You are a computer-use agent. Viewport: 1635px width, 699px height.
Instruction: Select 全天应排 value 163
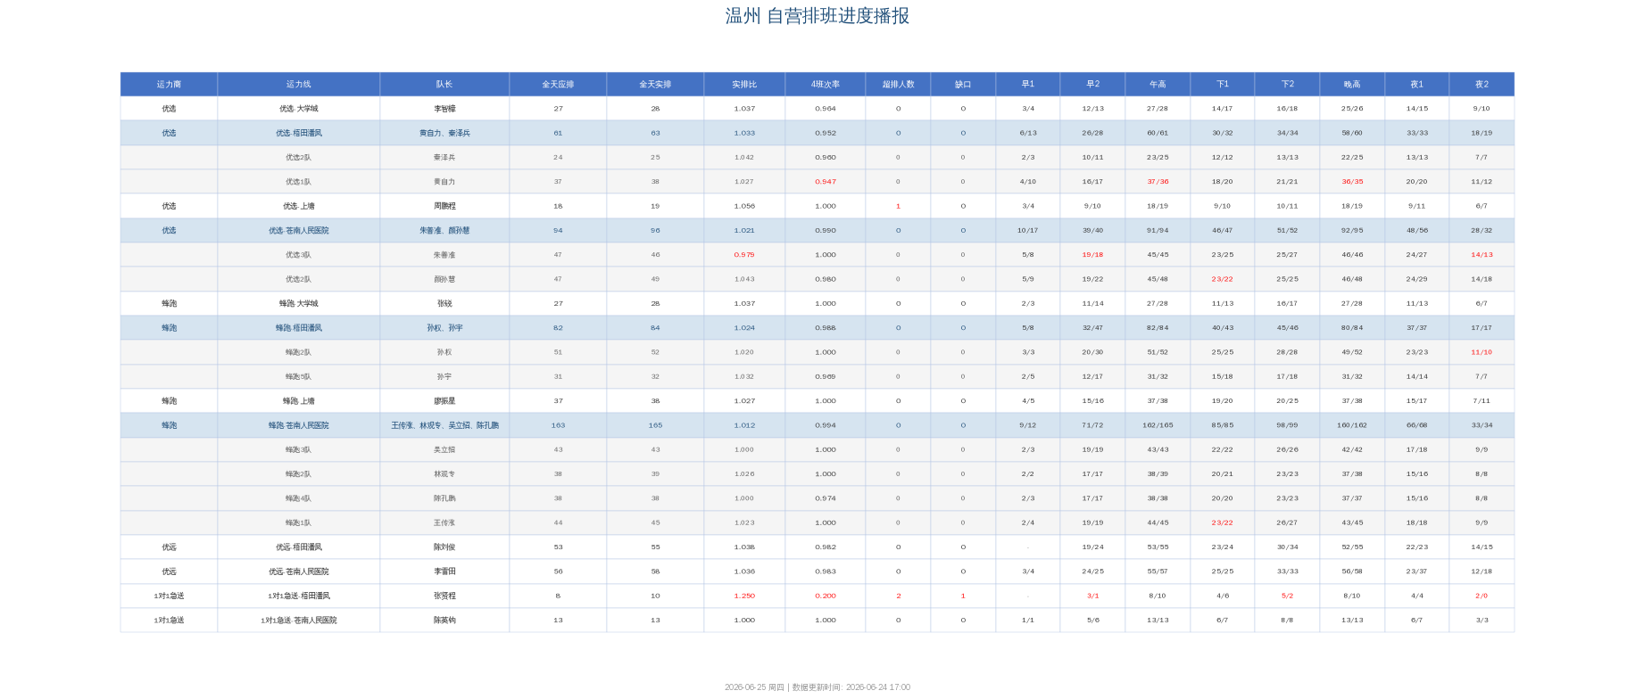point(558,425)
